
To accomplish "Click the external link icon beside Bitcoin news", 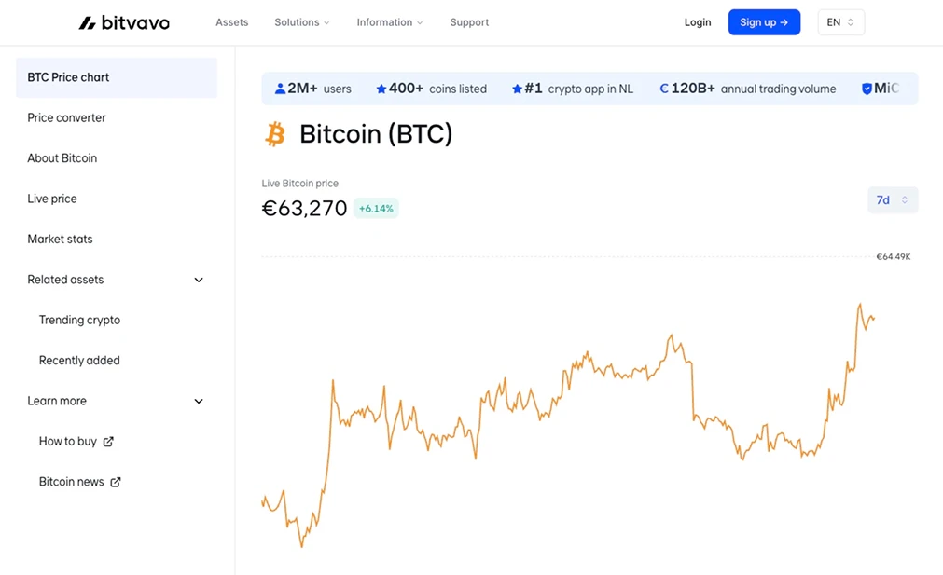I will tap(115, 482).
